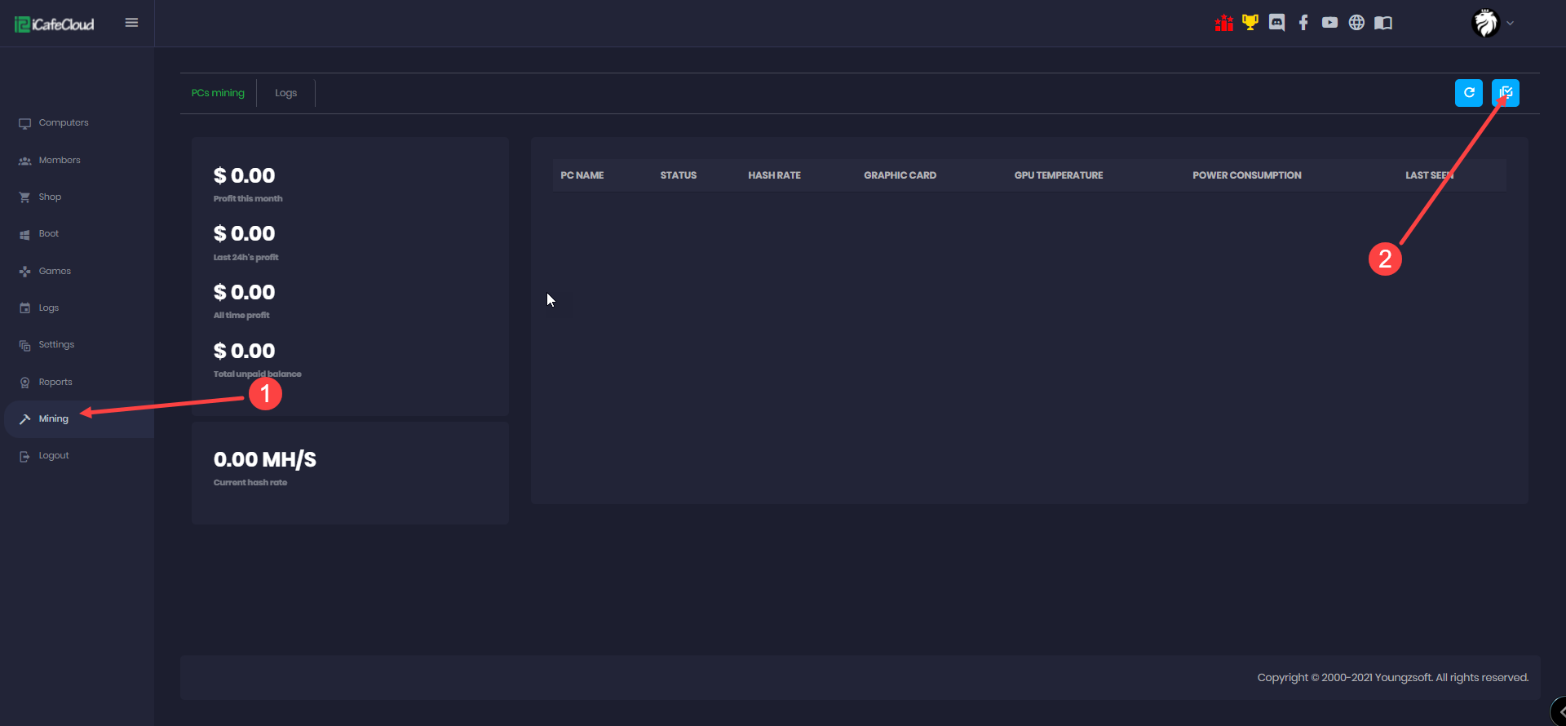Screen dimensions: 1566x726
Task: Click Logout in the sidebar
Action: pos(54,456)
